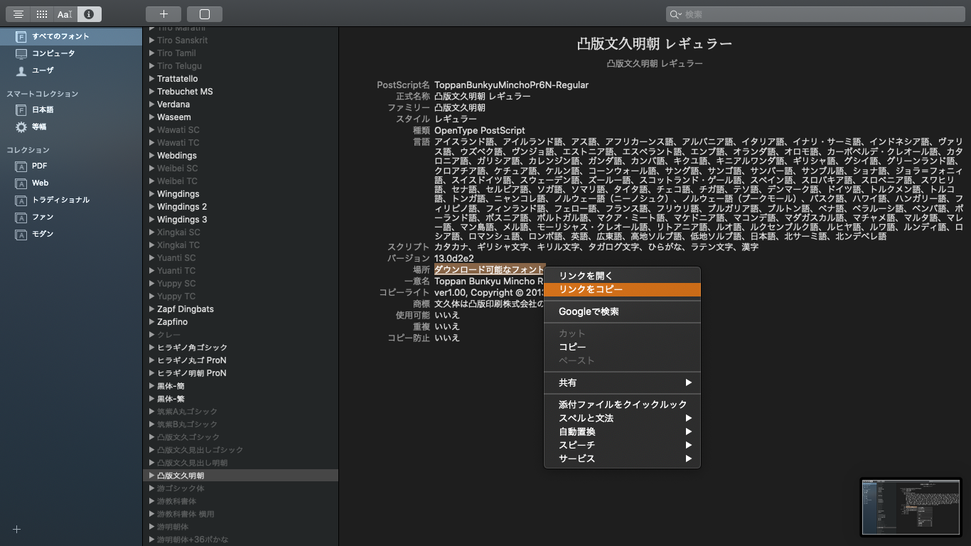Open the PDF collection icon
971x546 pixels.
(21, 166)
